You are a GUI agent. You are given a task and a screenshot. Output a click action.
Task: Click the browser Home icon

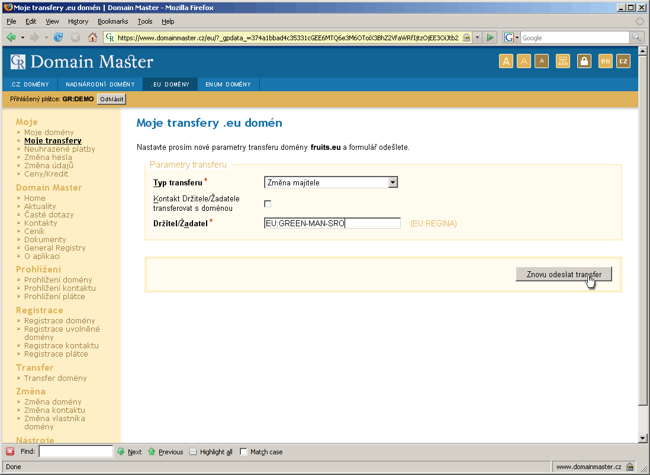[x=92, y=37]
